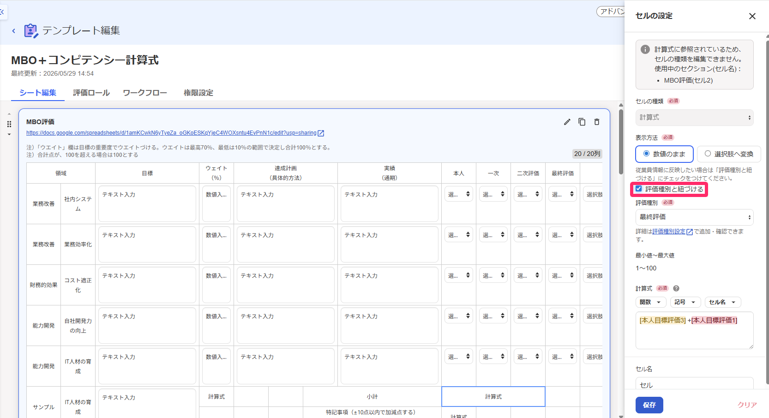Open the Google spreadsheet link

click(171, 133)
